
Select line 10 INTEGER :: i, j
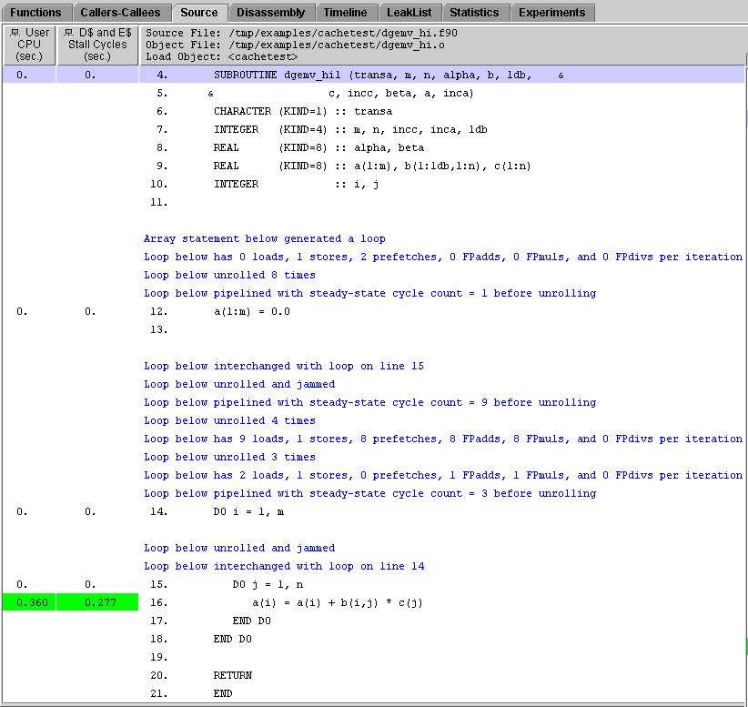click(x=296, y=184)
